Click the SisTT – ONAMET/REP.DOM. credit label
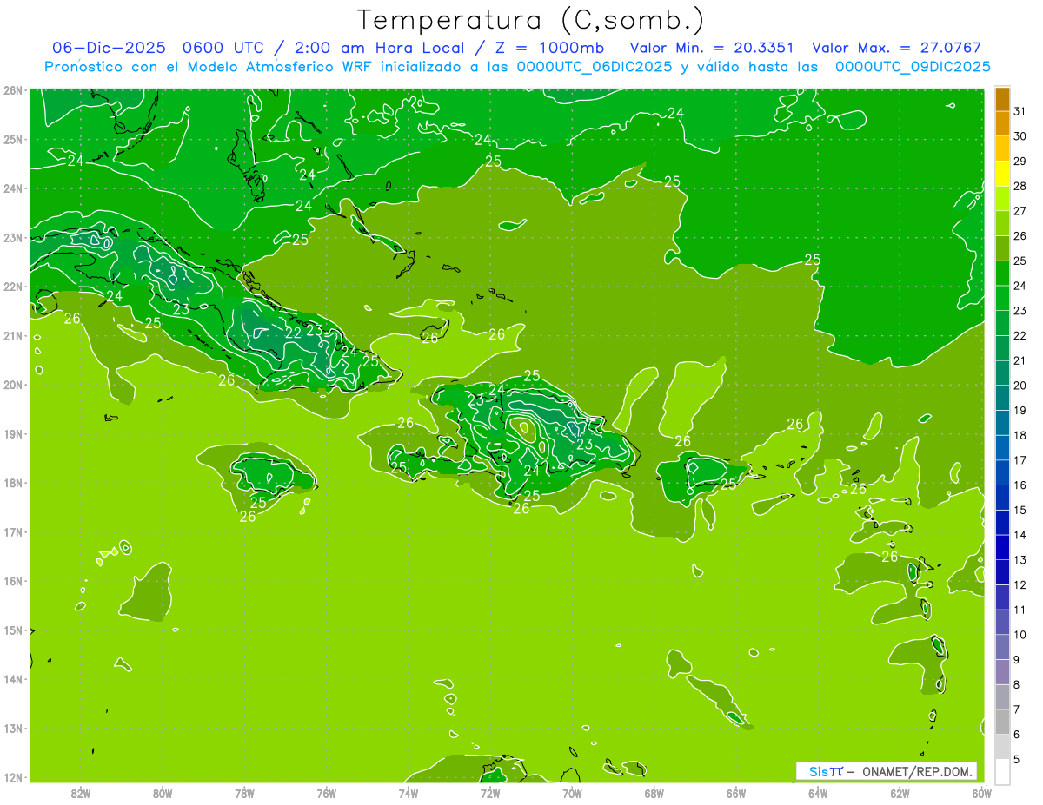This screenshot has width=1043, height=805. click(888, 771)
